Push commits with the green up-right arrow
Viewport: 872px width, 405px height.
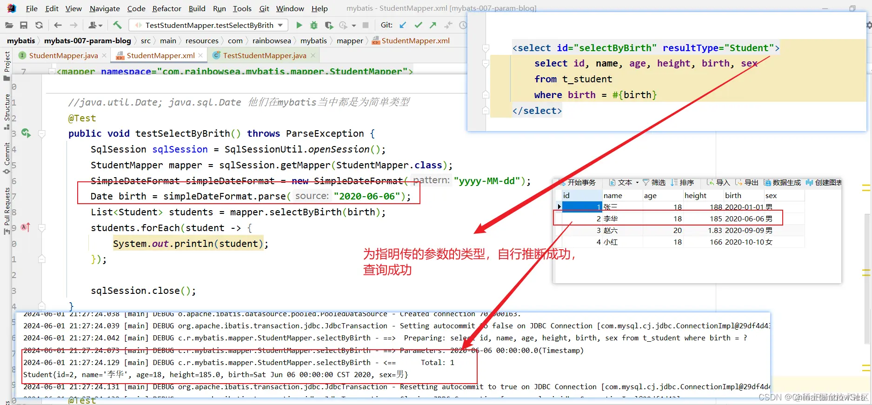pos(433,25)
